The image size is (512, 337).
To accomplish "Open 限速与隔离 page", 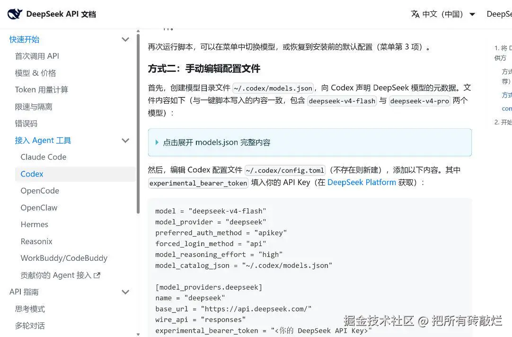I will [34, 107].
